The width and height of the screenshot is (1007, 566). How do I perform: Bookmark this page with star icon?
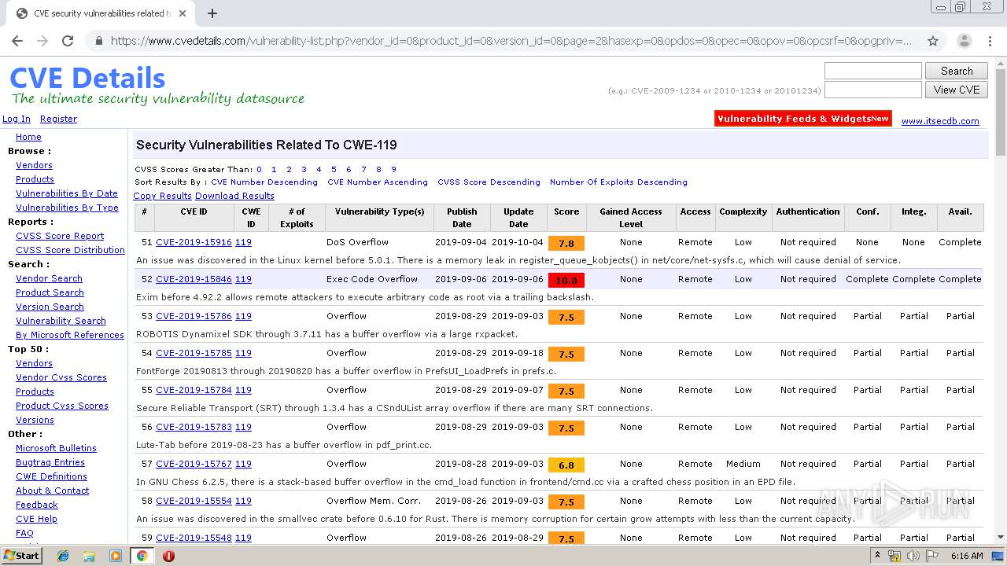[x=933, y=41]
